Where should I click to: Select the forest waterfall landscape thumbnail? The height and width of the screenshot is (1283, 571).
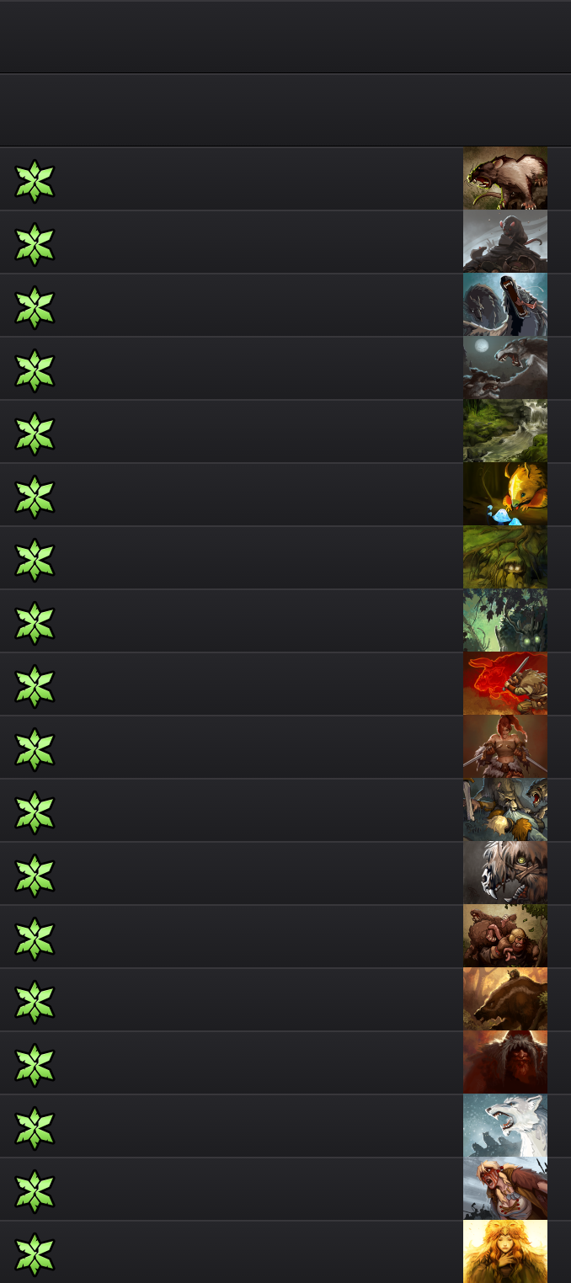pyautogui.click(x=505, y=431)
